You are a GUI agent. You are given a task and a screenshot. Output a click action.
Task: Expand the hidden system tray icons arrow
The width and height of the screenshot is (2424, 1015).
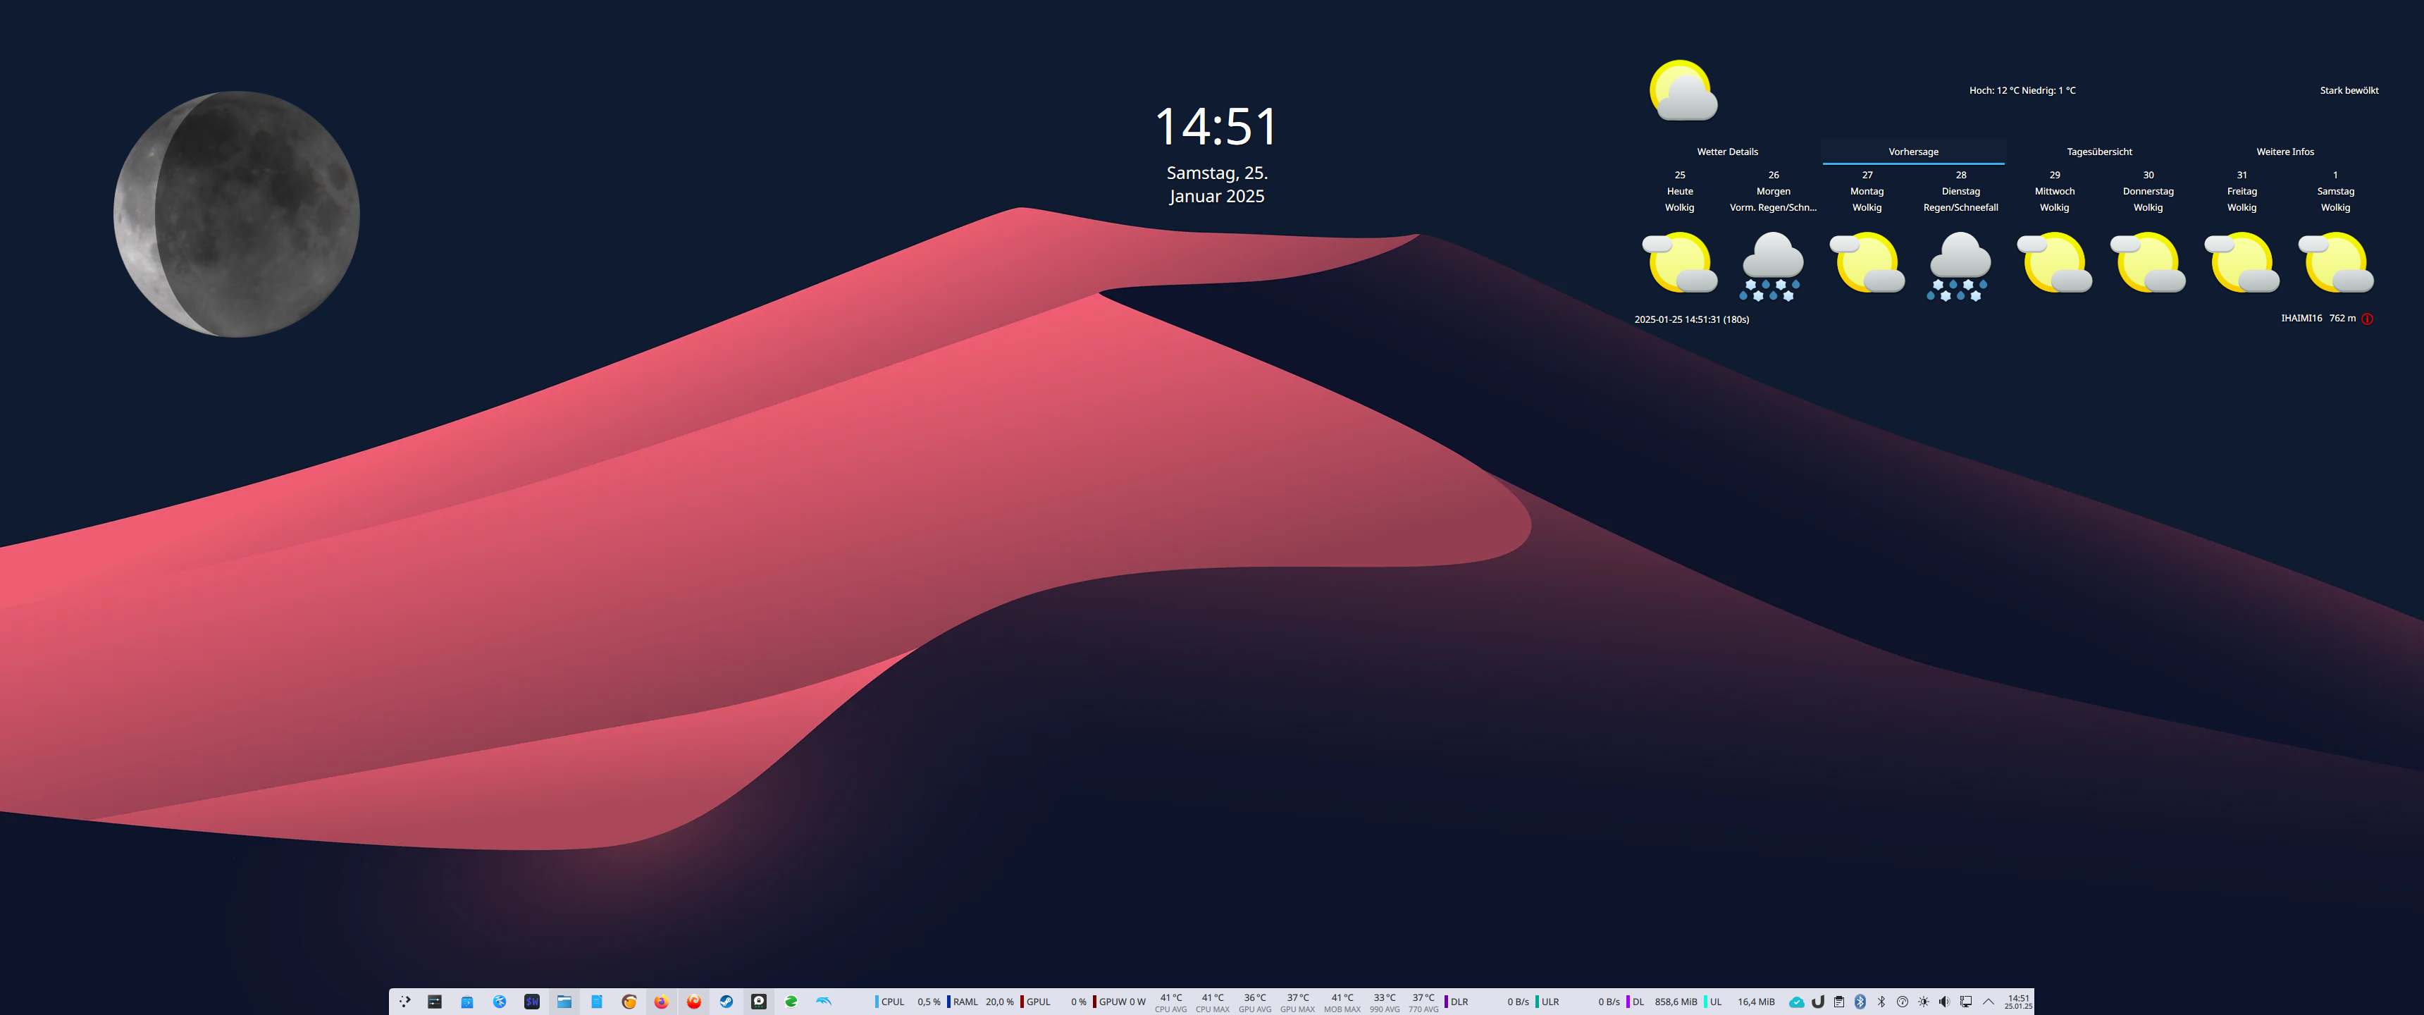tap(1989, 1002)
